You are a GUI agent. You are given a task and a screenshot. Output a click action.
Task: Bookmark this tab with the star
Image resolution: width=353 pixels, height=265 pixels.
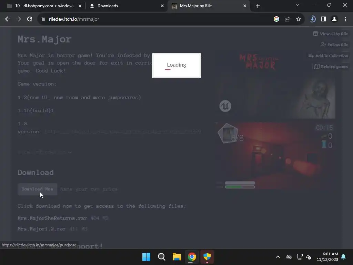click(299, 19)
